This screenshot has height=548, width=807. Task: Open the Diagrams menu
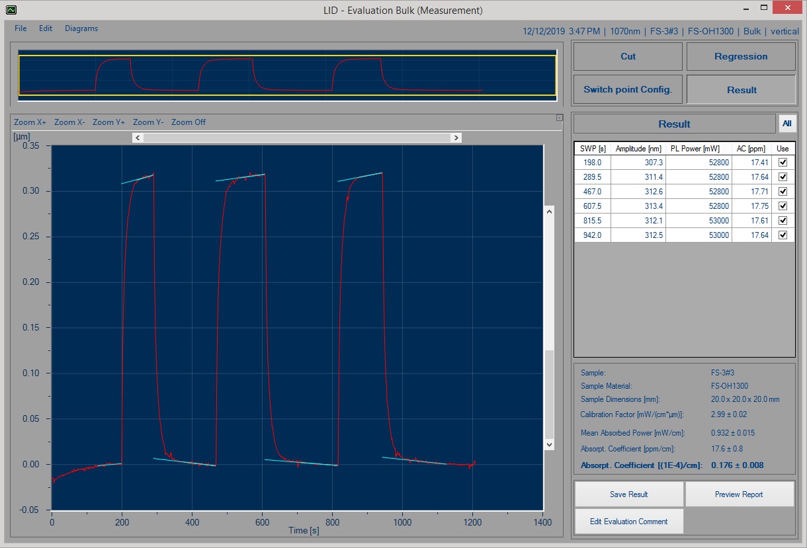[81, 28]
